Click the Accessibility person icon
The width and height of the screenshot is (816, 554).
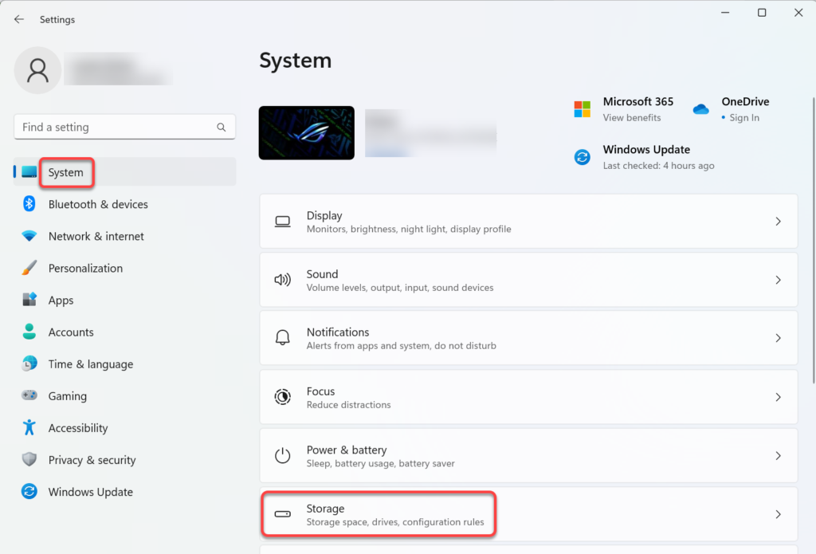pyautogui.click(x=29, y=427)
